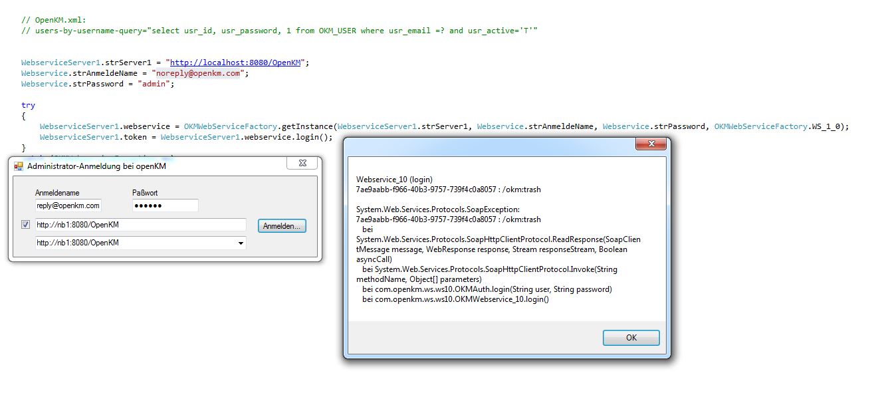Click inside the Paßwort password field
Image resolution: width=870 pixels, height=403 pixels.
[165, 205]
